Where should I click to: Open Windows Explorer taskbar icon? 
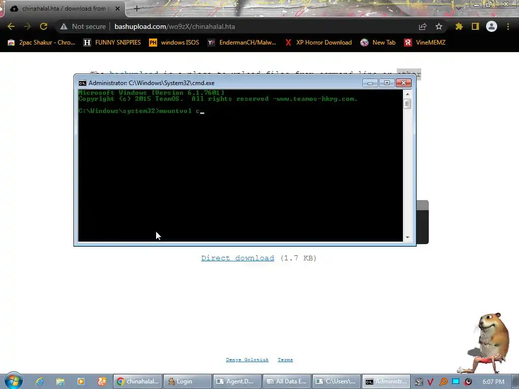point(60,381)
